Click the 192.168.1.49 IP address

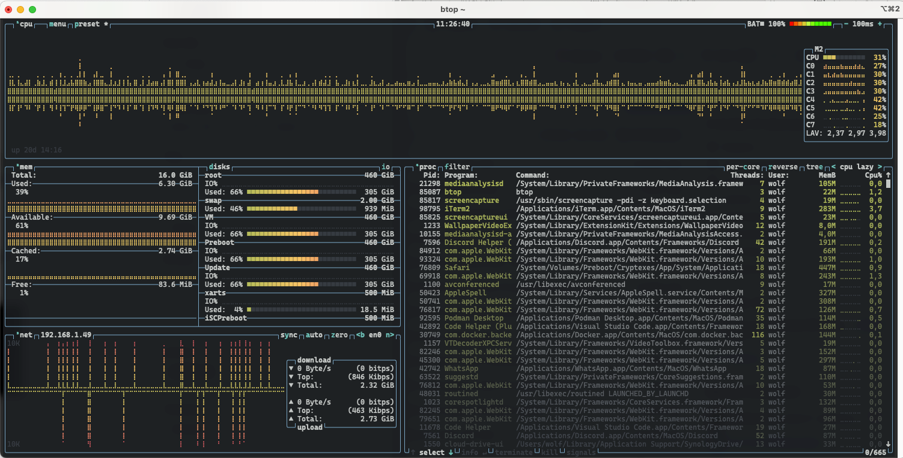pos(67,335)
